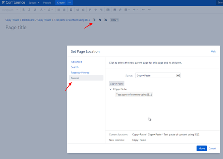Click the Move button
The width and height of the screenshot is (223, 159).
[202, 148]
